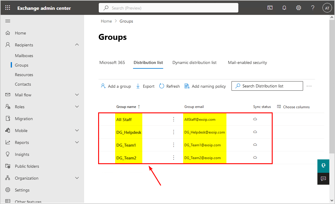Expand the Mail flow section

pos(77,95)
